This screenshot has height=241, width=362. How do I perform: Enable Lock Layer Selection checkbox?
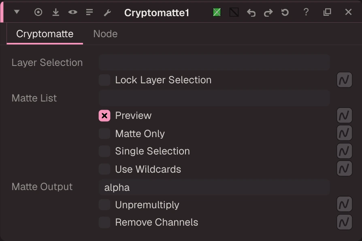[x=104, y=80]
